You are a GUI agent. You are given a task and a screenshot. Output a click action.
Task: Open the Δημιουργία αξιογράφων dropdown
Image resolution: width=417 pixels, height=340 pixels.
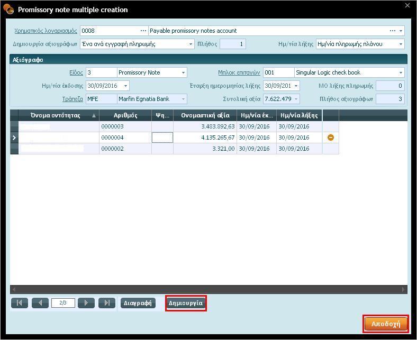click(191, 44)
